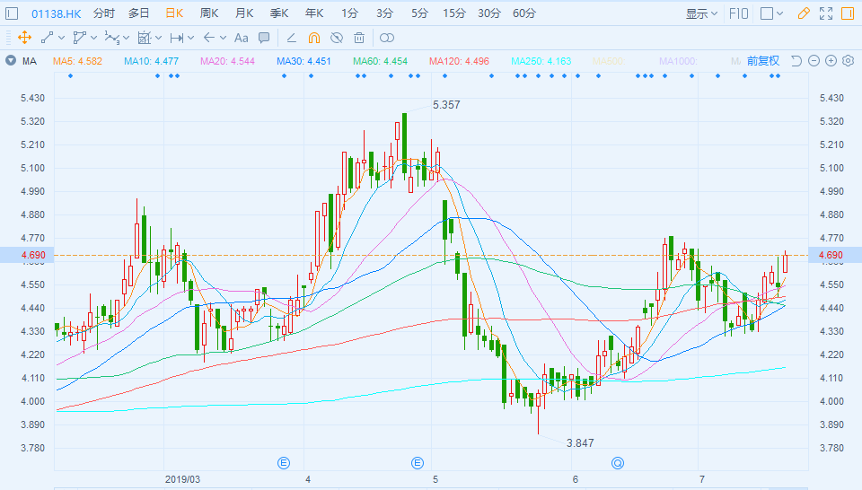Click the Q event marker near June
This screenshot has height=490, width=862.
tap(618, 463)
